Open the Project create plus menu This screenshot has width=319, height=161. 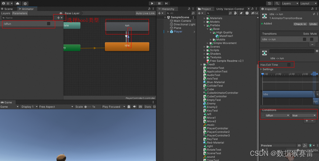(200, 13)
